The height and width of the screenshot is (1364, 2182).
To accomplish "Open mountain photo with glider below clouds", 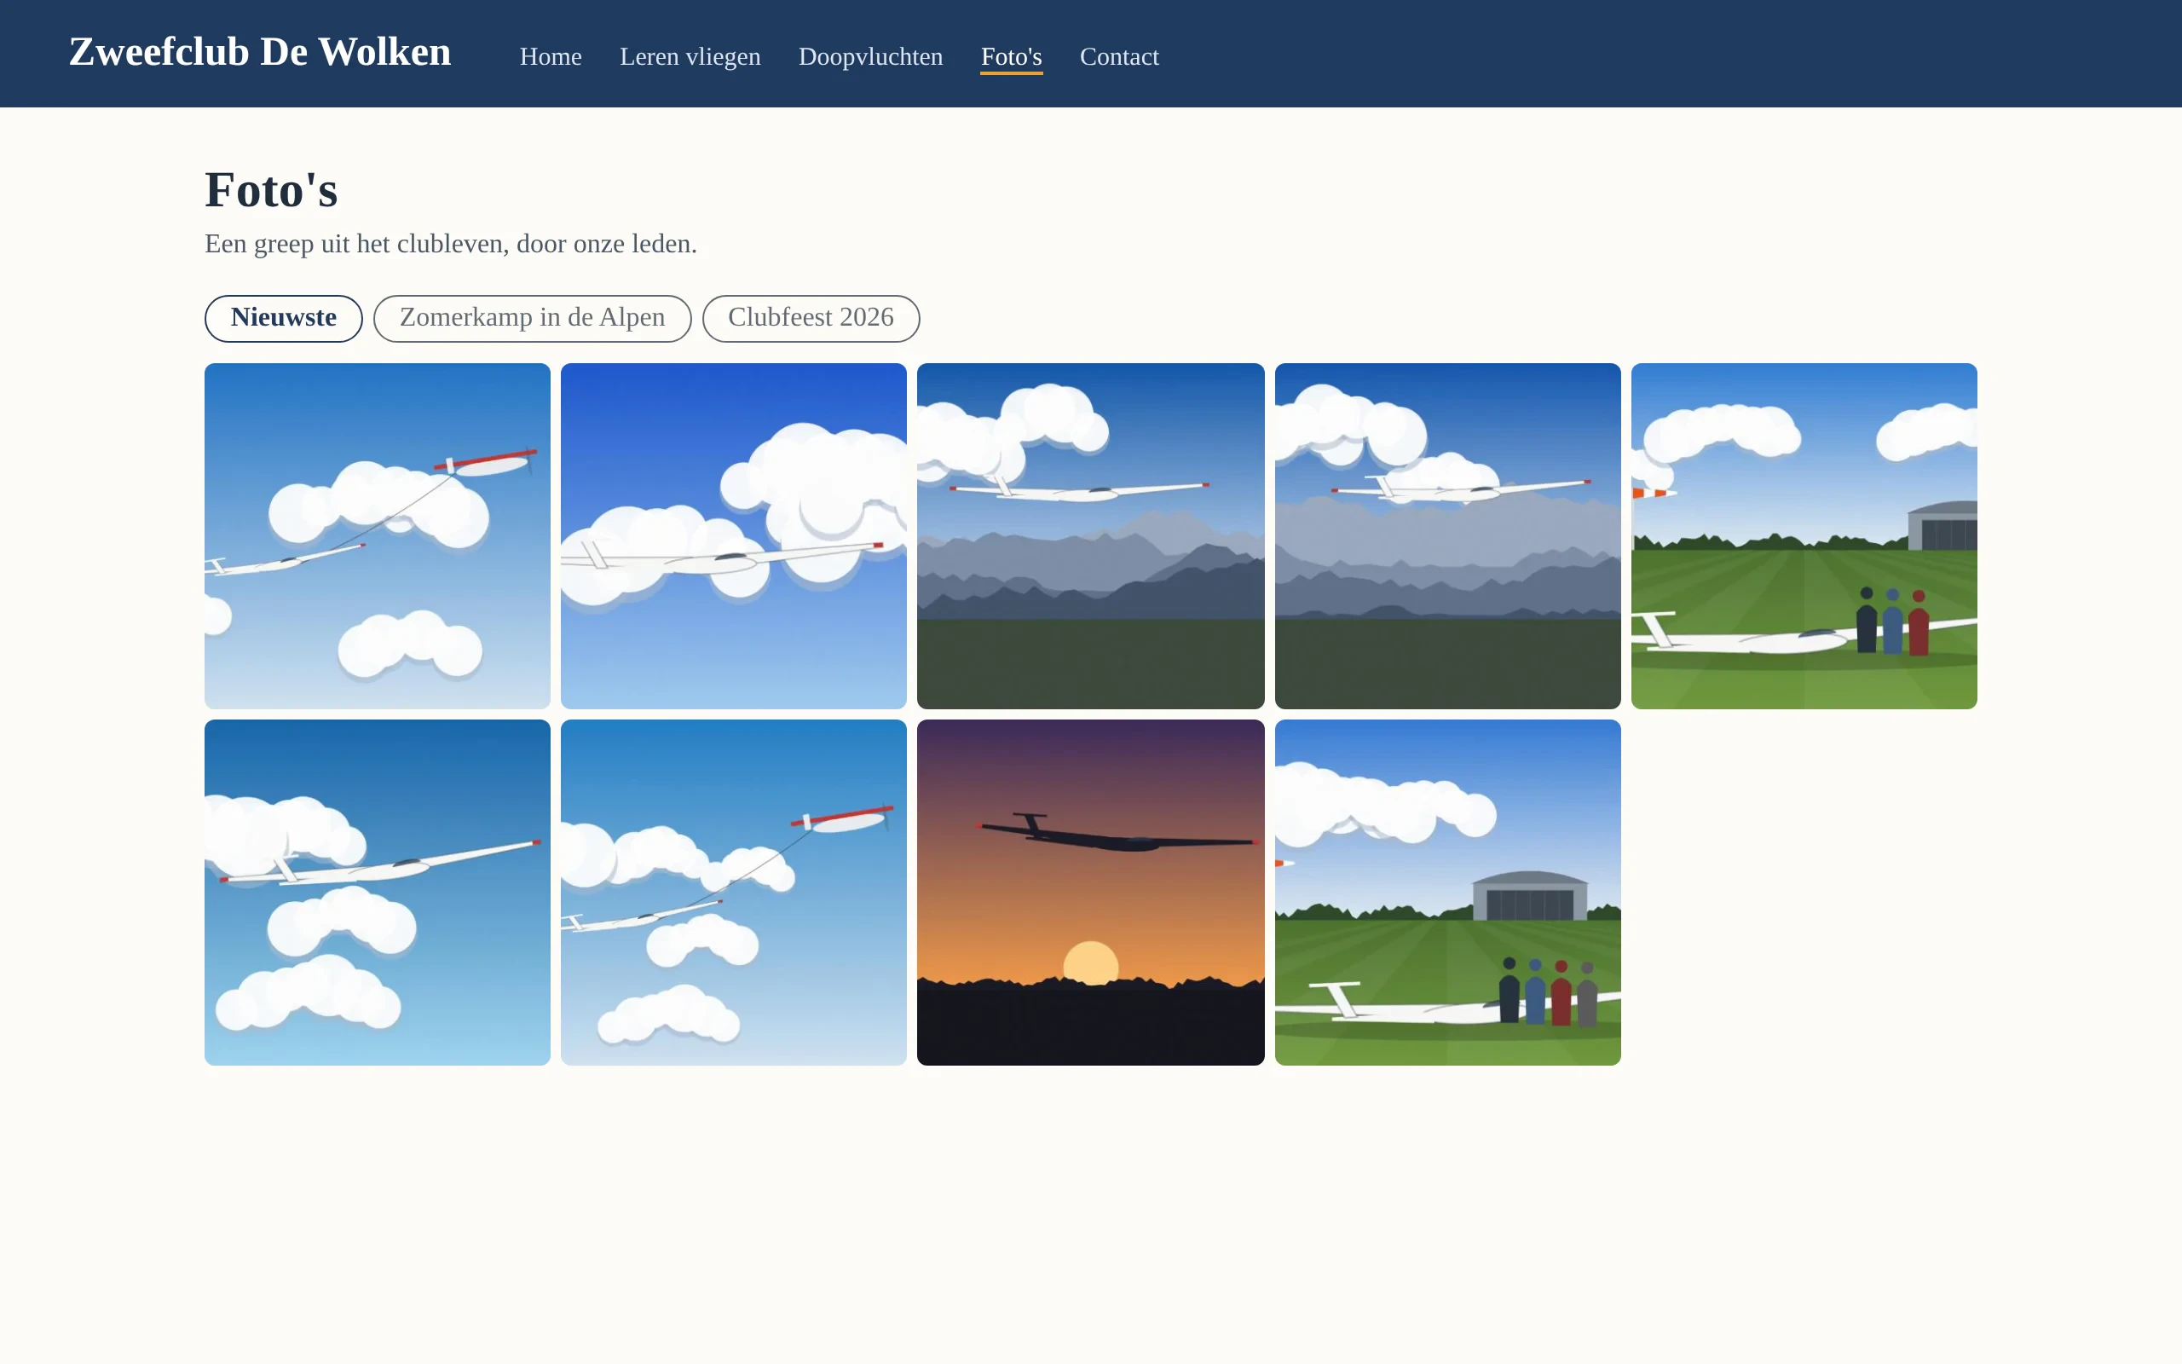I will pyautogui.click(x=1090, y=536).
